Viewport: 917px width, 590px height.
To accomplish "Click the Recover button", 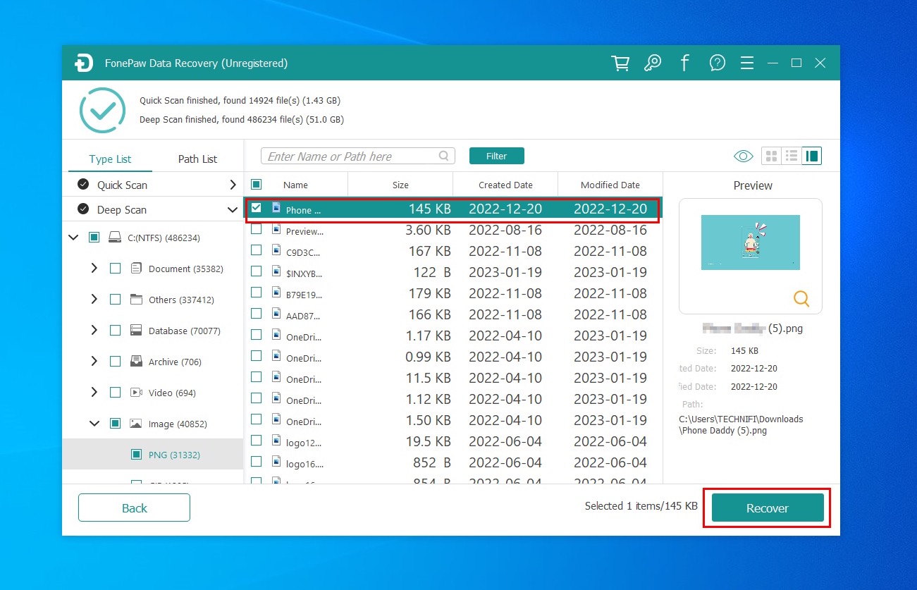I will [768, 508].
